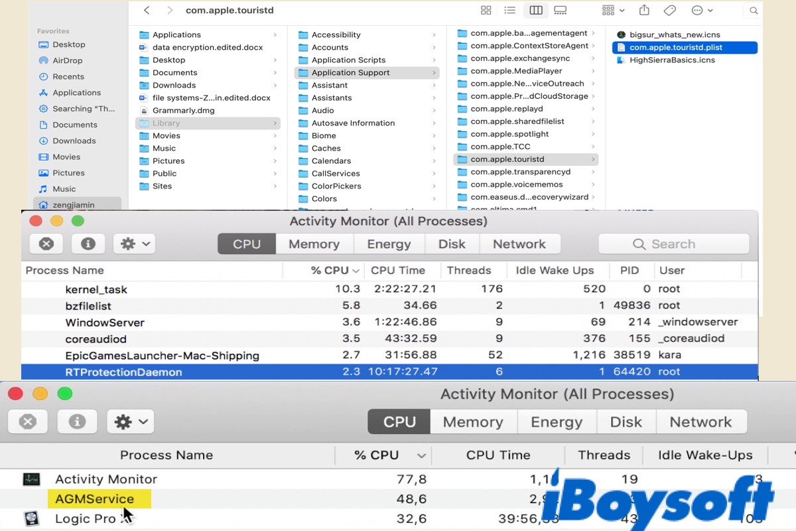Expand the Sites folder chevron

(275, 186)
